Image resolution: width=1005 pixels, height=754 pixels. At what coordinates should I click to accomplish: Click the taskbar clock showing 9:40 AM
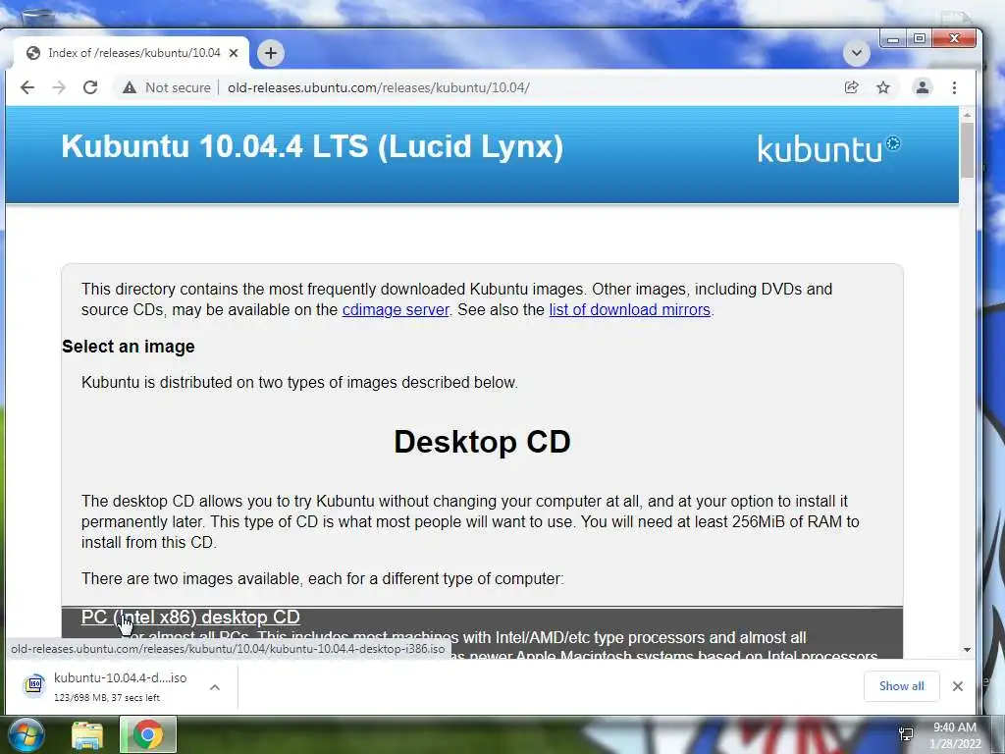[955, 735]
